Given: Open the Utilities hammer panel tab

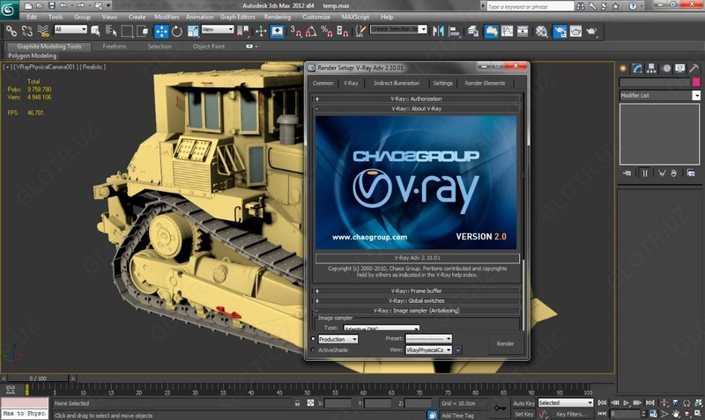Looking at the screenshot, I should point(694,69).
